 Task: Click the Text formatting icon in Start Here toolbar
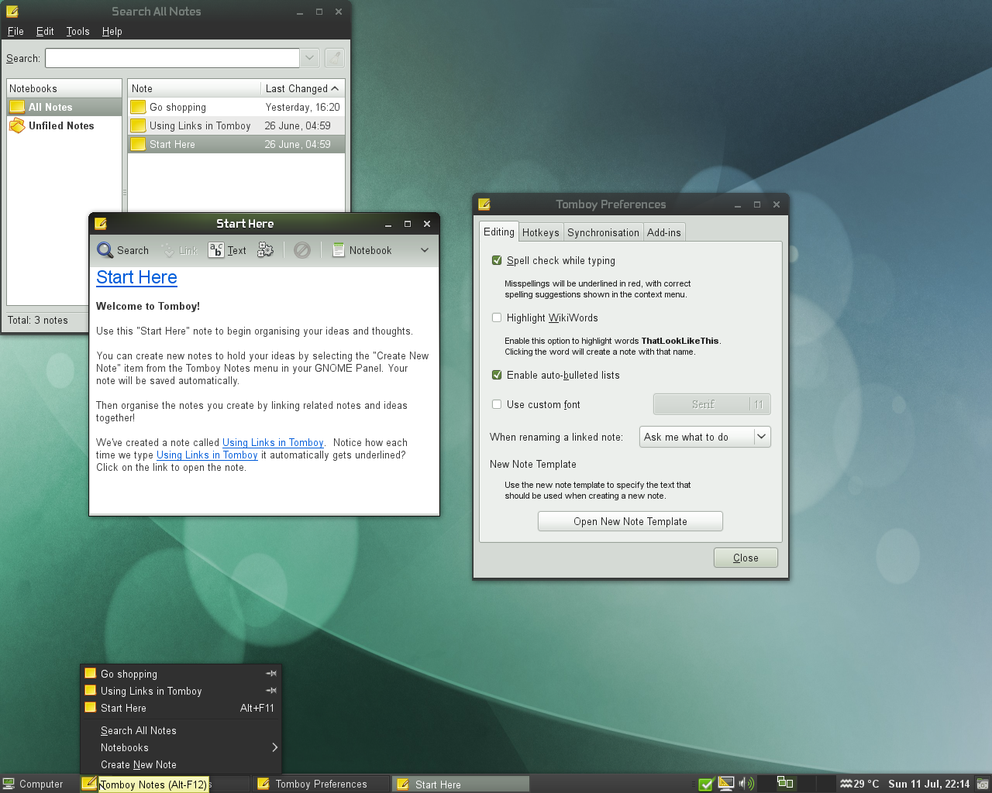pyautogui.click(x=216, y=250)
